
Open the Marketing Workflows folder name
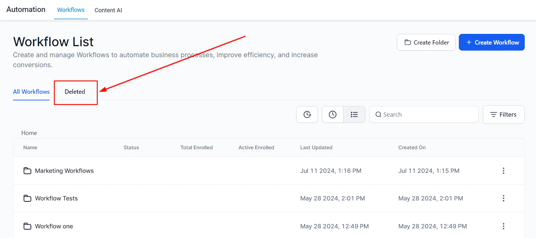[64, 171]
